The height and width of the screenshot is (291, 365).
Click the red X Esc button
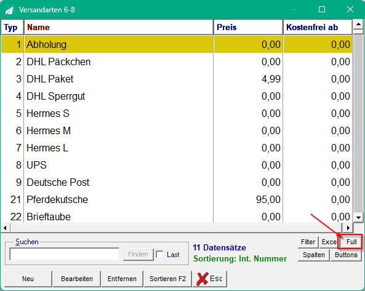coord(210,279)
